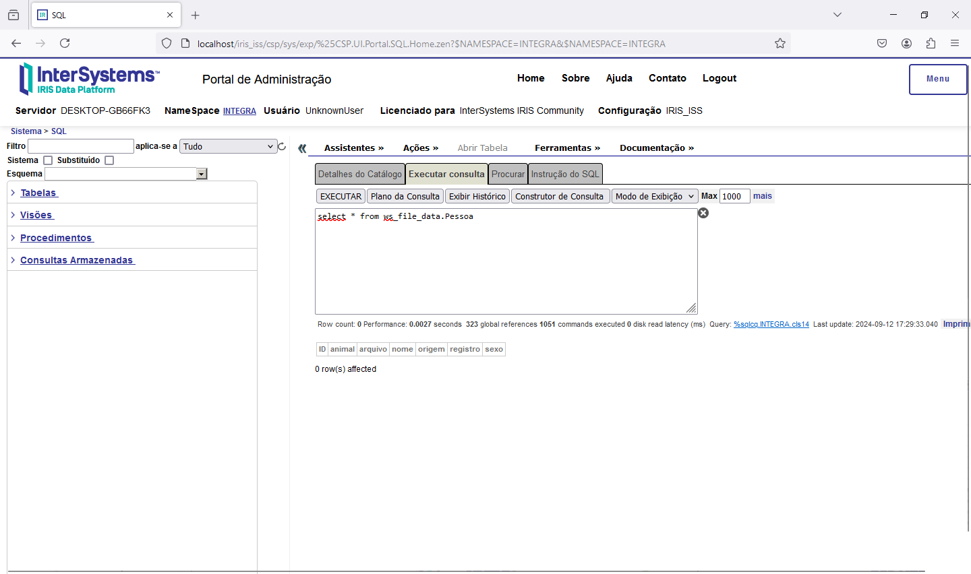Click the Max rows input field
This screenshot has width=971, height=574.
pyautogui.click(x=734, y=196)
